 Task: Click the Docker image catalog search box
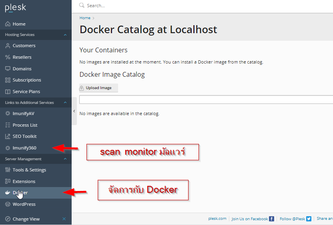point(206,100)
